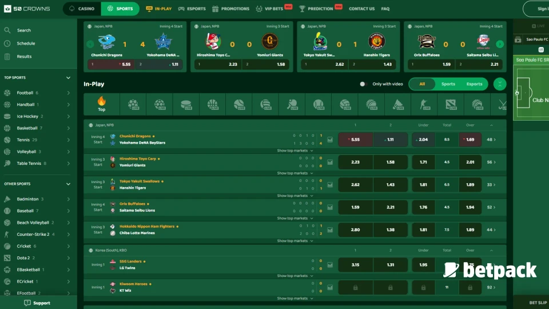Viewport: 549px width, 309px height.
Task: Click the Search magnifier icon in sidebar
Action: click(7, 30)
